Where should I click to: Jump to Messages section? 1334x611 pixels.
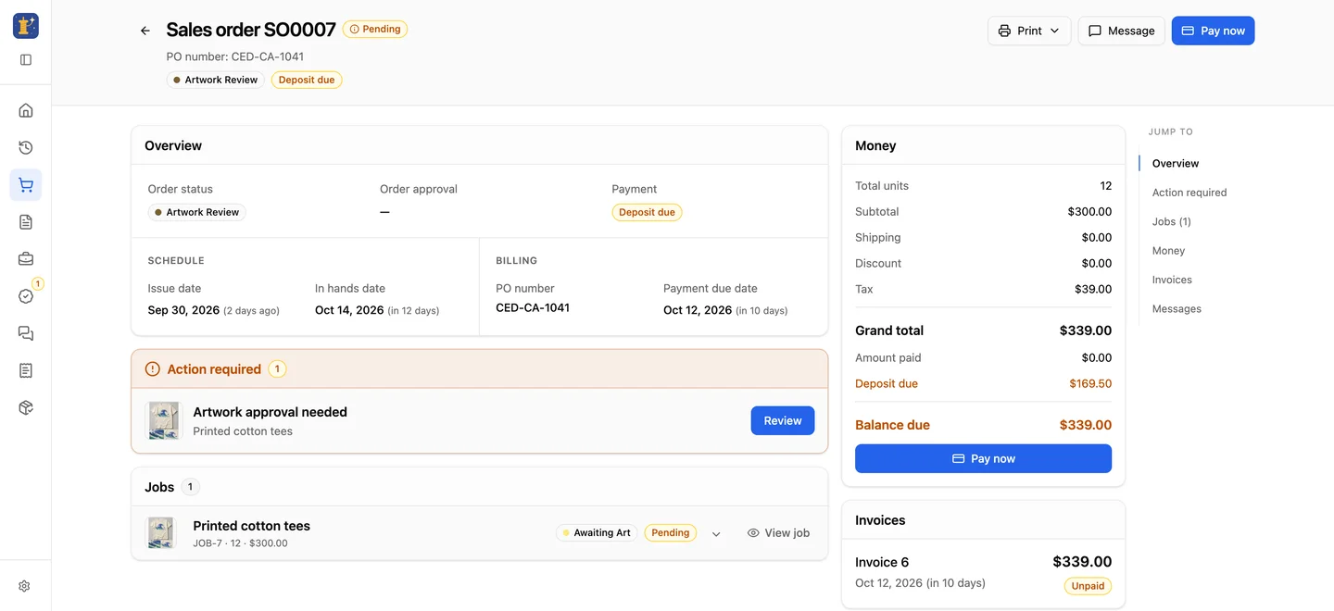pyautogui.click(x=1177, y=308)
